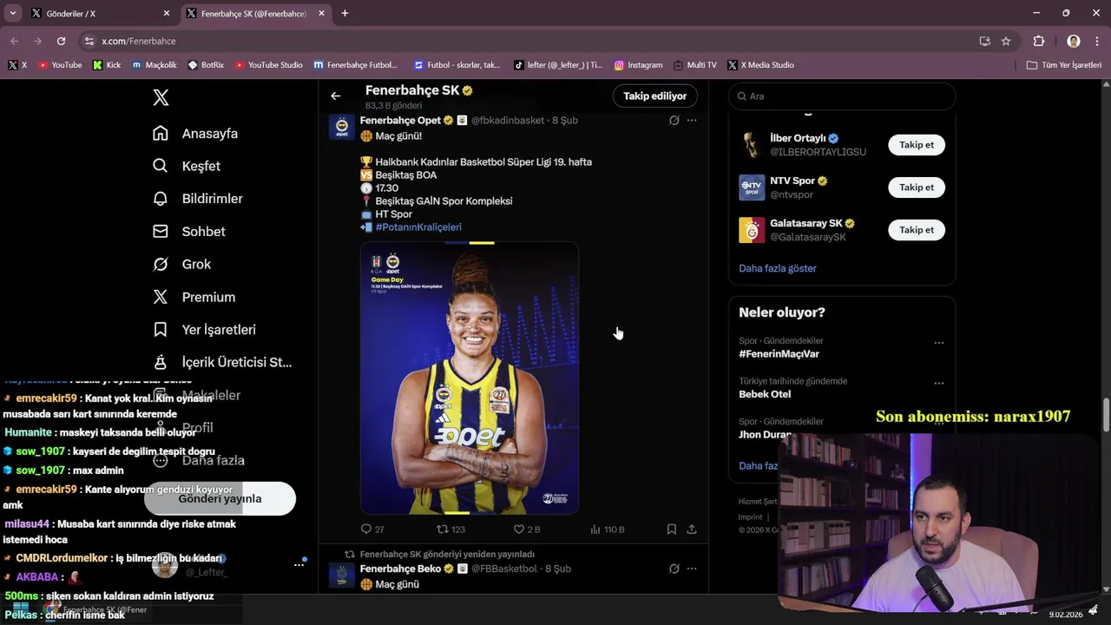Open Sohbet envelope icon

coord(161,232)
